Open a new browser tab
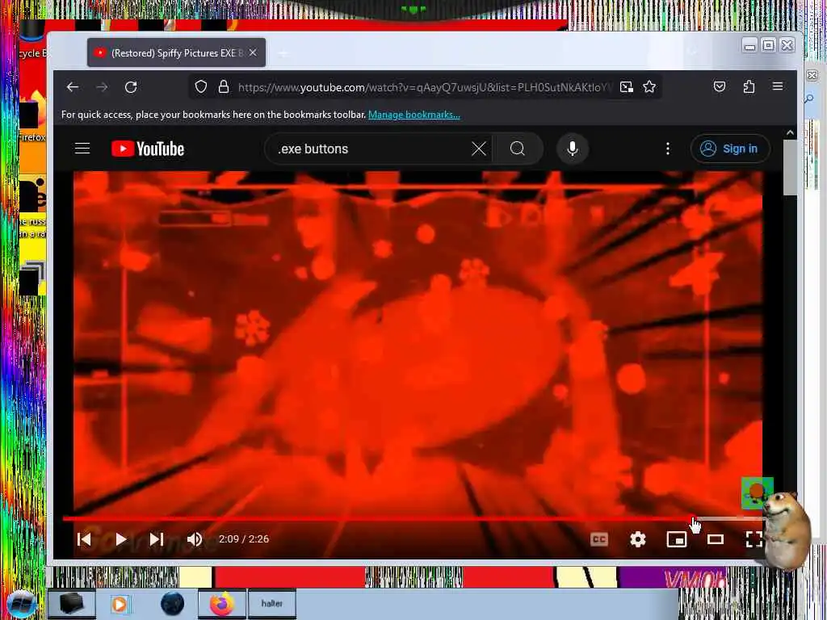Image resolution: width=827 pixels, height=620 pixels. [x=283, y=53]
